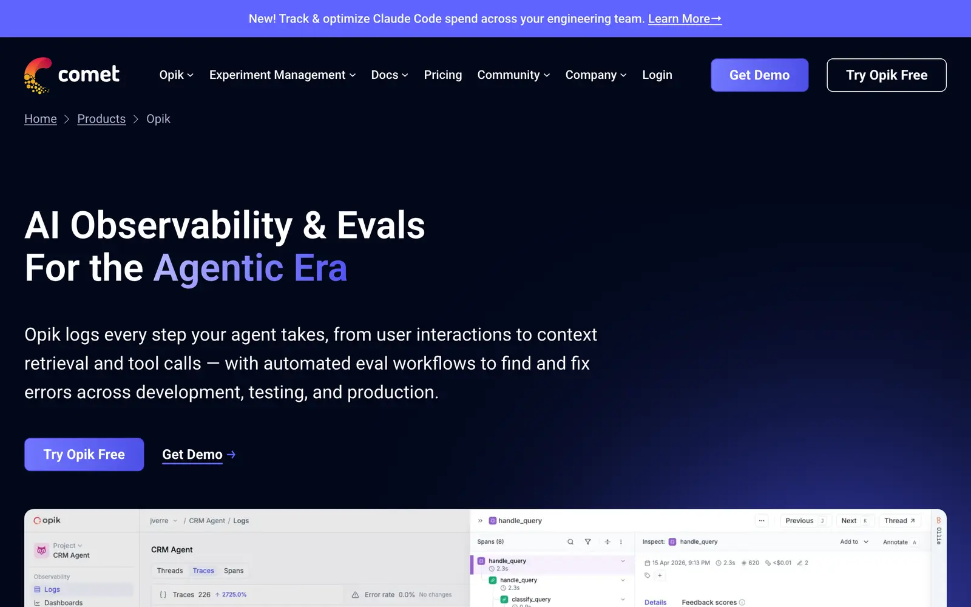This screenshot has width=971, height=607.
Task: Click the filter icon in the Spans panel
Action: (x=587, y=541)
